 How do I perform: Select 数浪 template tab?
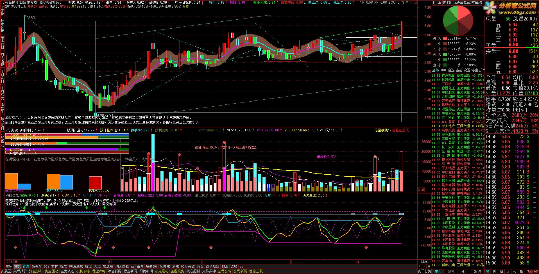pyautogui.click(x=225, y=266)
